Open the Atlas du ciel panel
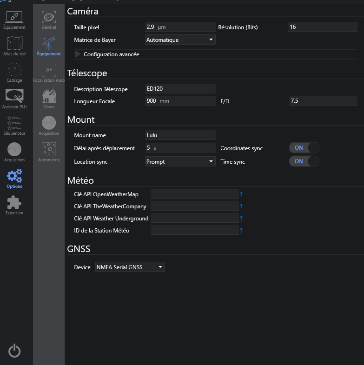 coord(14,46)
